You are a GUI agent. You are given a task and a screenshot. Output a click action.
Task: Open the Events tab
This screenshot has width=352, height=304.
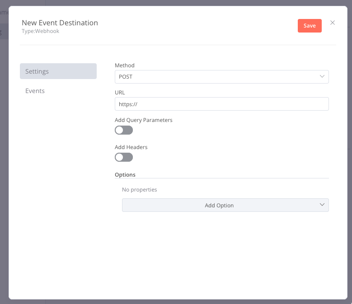(x=35, y=91)
